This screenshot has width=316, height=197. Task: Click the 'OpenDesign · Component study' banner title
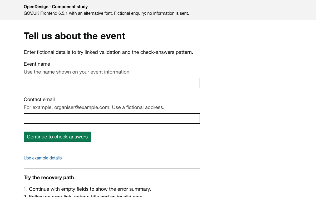click(56, 7)
